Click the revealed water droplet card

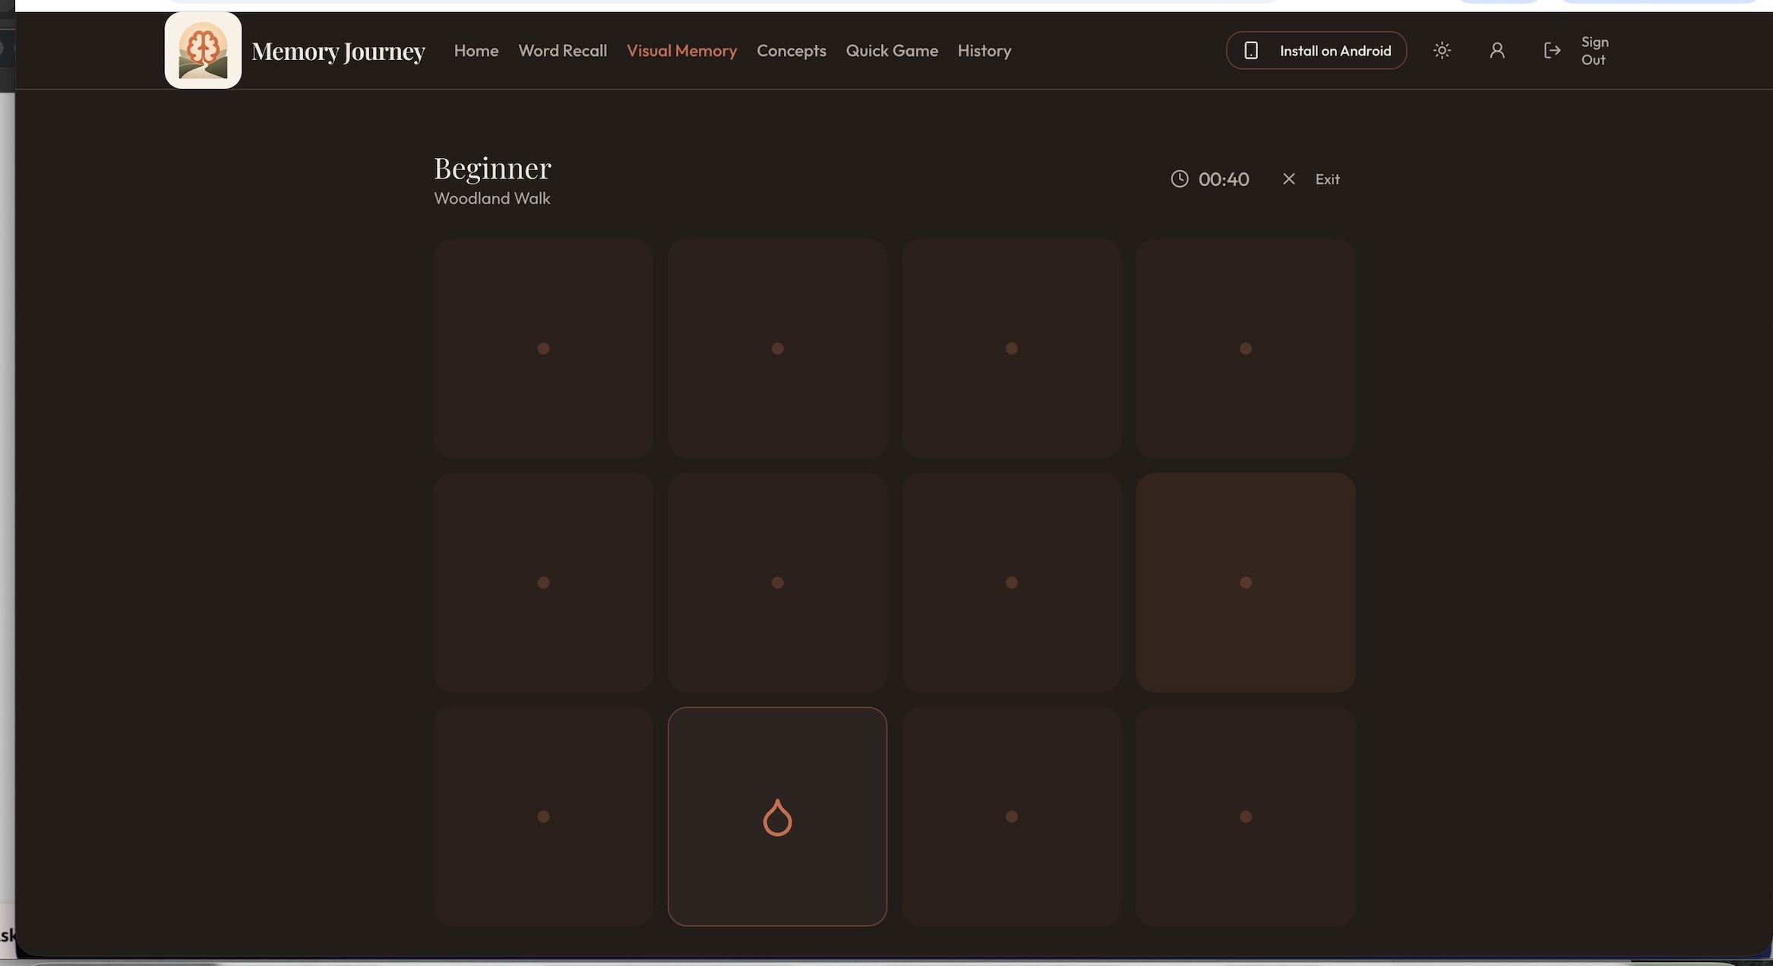pyautogui.click(x=777, y=816)
